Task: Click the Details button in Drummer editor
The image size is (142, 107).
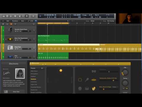Action: 125,92
